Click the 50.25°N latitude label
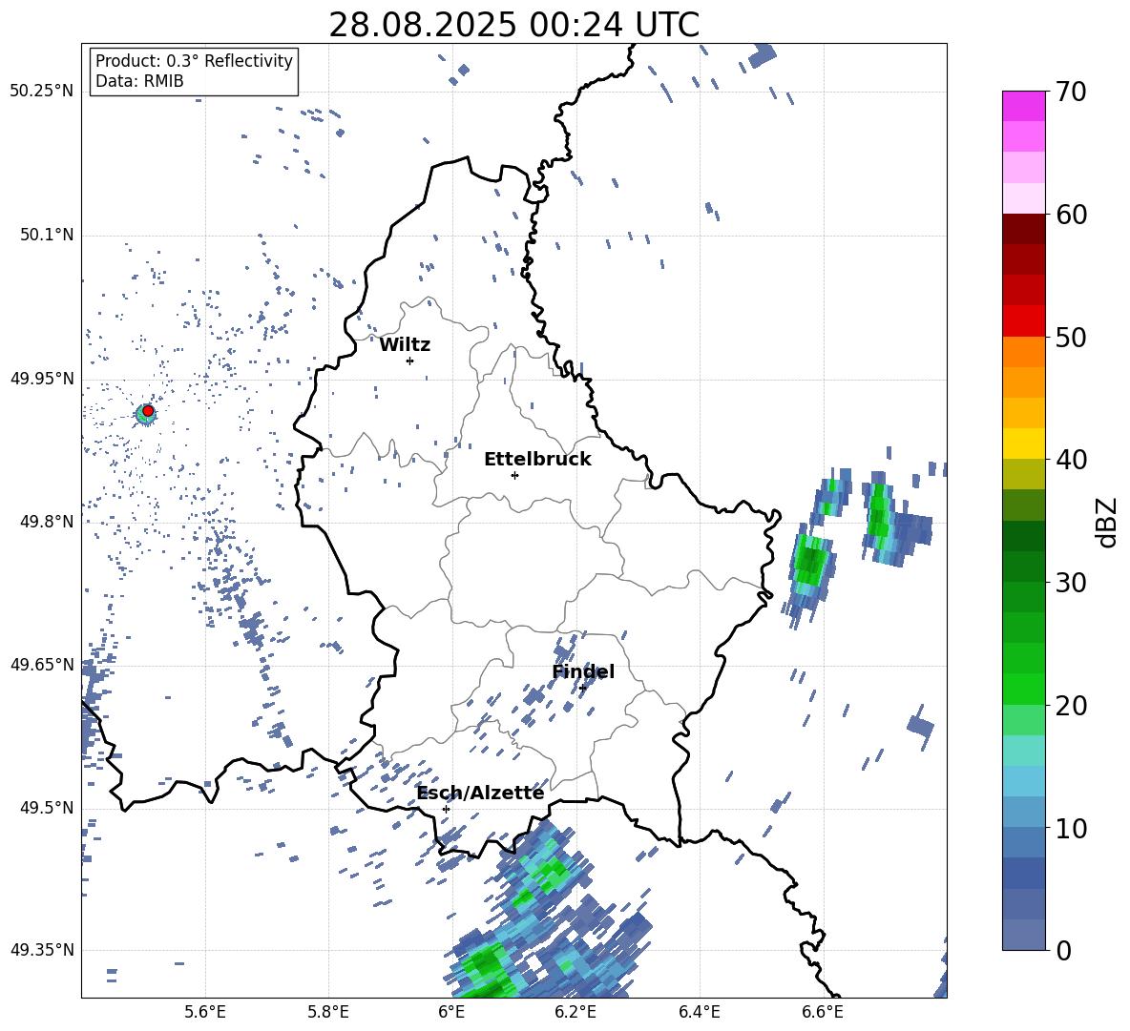 click(x=42, y=92)
